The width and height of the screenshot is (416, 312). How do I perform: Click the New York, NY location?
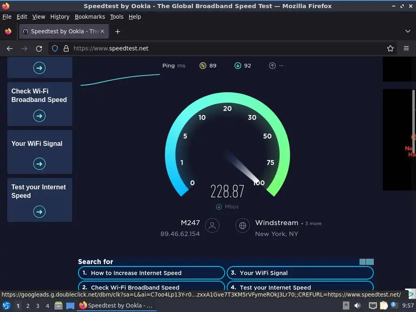tap(277, 234)
